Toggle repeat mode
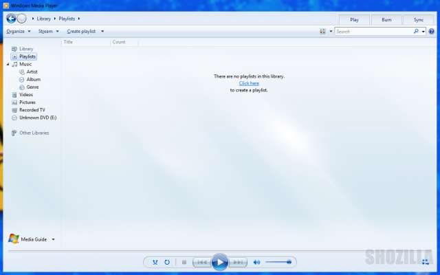 167,263
